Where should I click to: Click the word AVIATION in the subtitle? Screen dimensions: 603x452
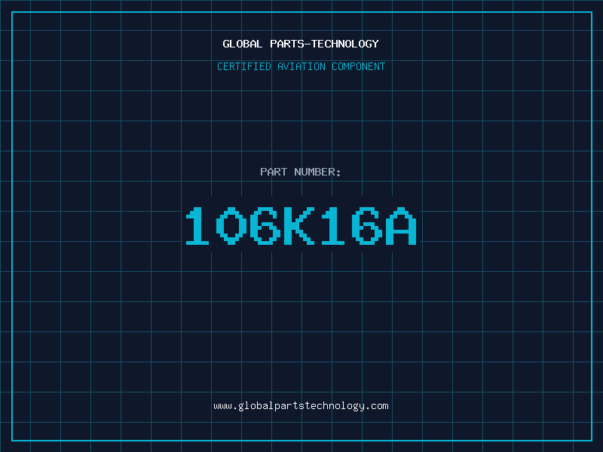[302, 67]
